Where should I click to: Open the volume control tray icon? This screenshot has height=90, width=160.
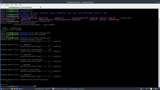144,89
